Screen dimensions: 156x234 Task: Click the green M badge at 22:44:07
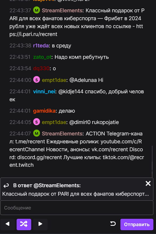coord(36,133)
